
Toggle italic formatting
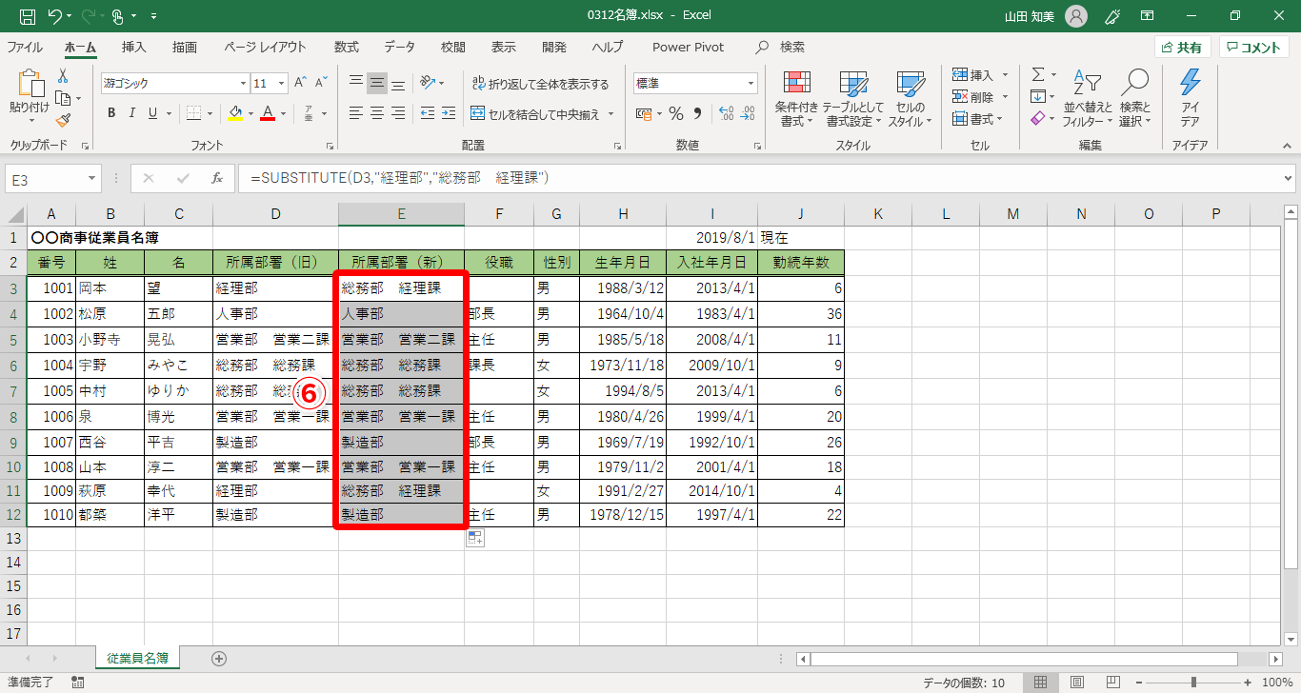tap(132, 113)
